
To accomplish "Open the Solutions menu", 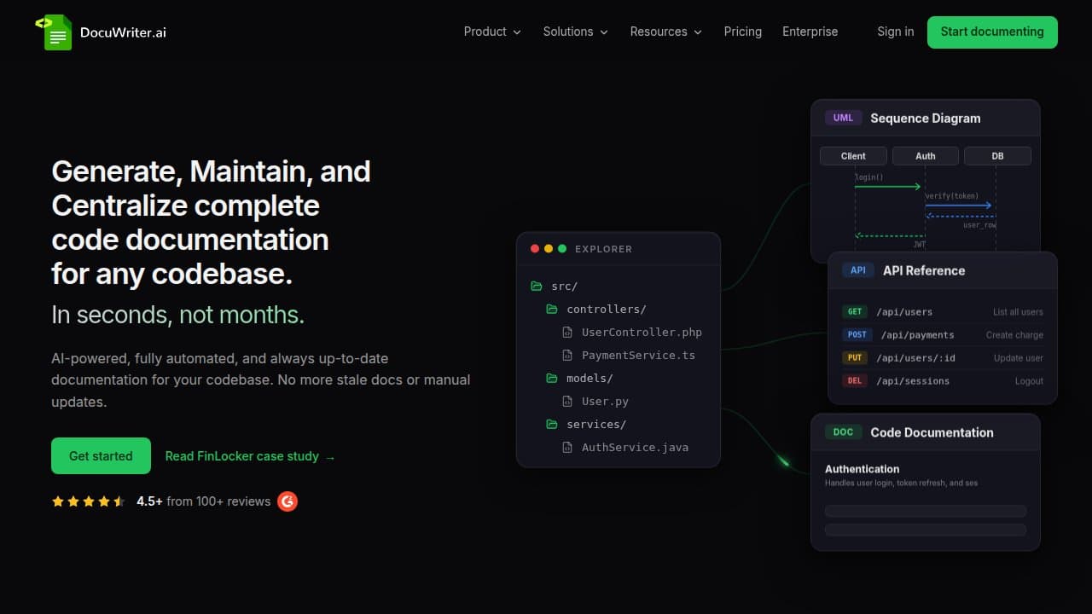I will tap(568, 32).
